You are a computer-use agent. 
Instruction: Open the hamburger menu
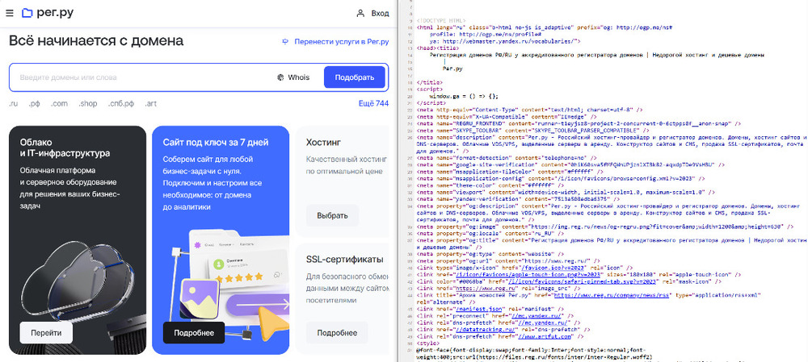point(10,13)
